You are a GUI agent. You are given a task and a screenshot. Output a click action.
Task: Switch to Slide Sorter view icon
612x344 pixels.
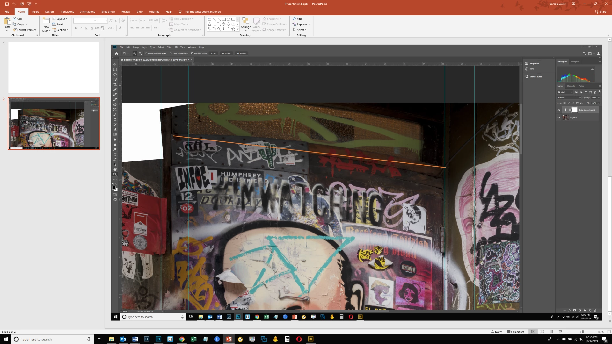tap(542, 332)
